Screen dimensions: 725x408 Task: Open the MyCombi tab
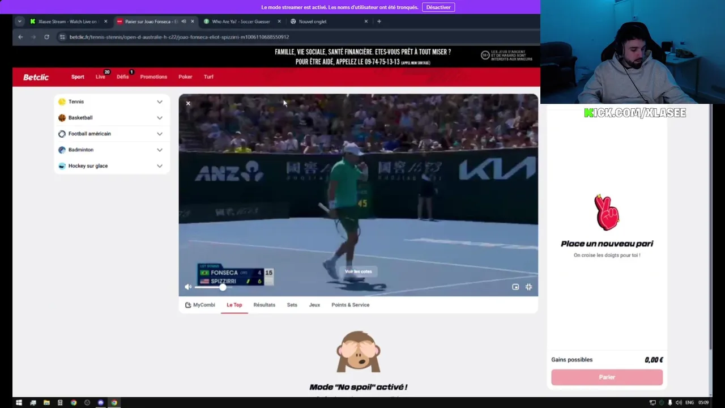[x=200, y=305]
